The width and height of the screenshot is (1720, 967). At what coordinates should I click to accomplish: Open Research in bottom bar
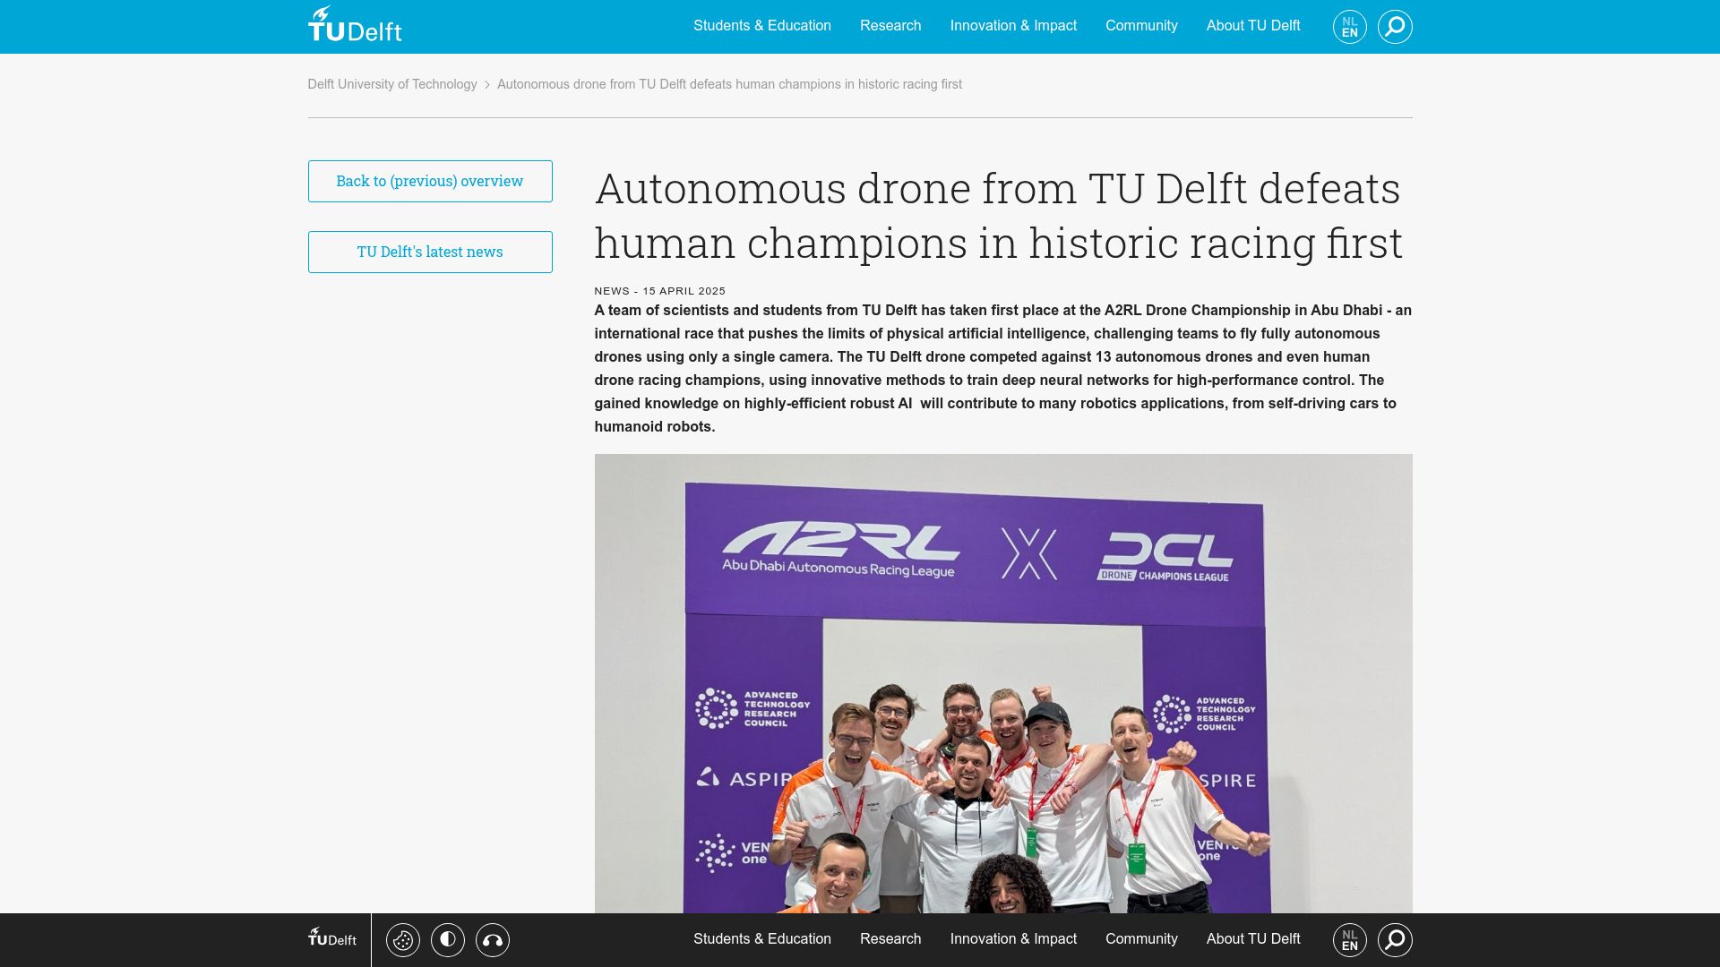coord(890,938)
